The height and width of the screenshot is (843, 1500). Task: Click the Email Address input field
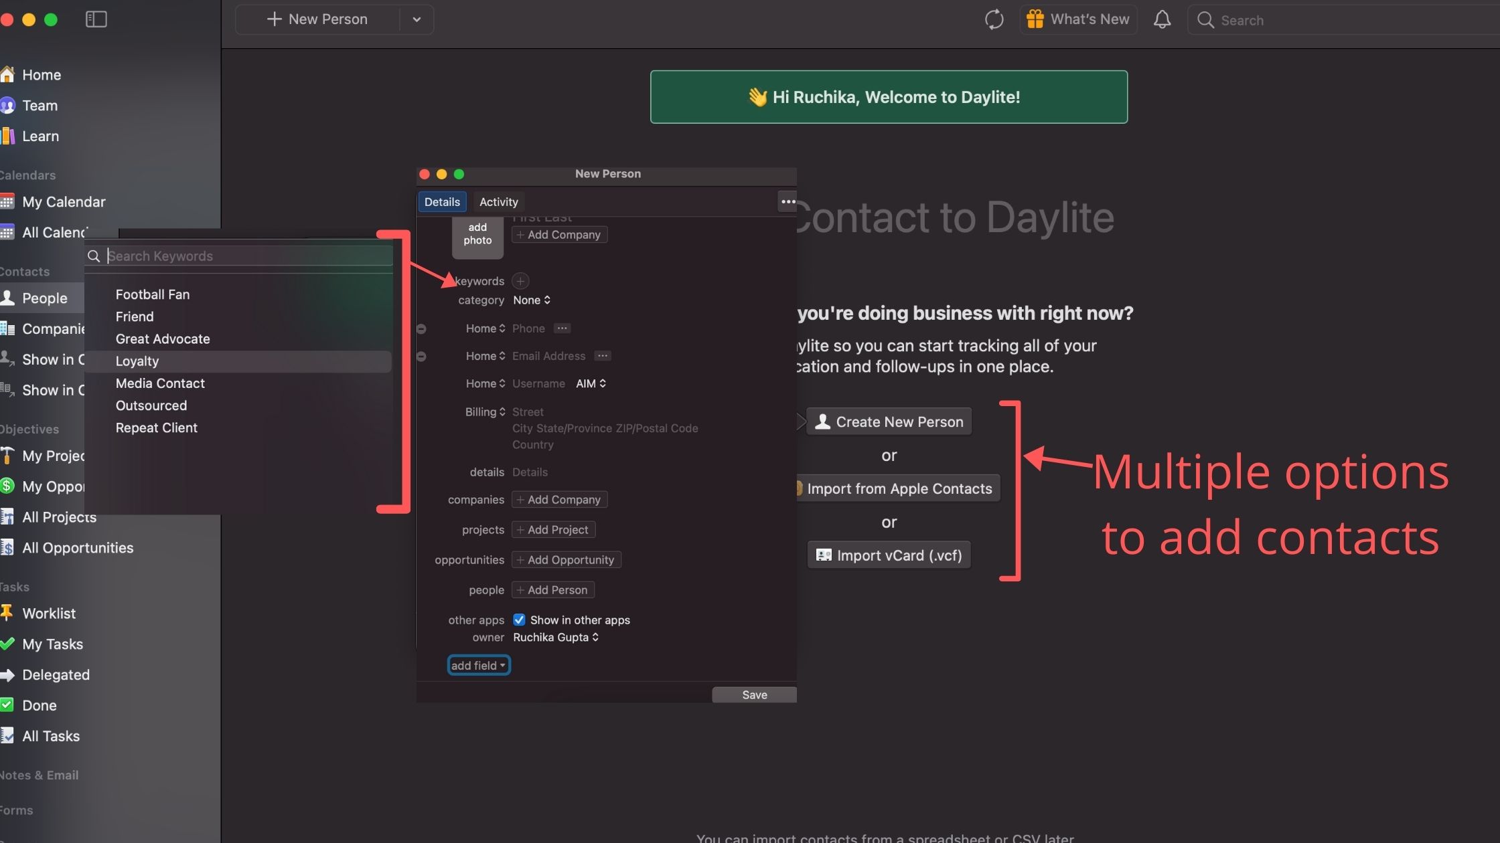point(548,356)
